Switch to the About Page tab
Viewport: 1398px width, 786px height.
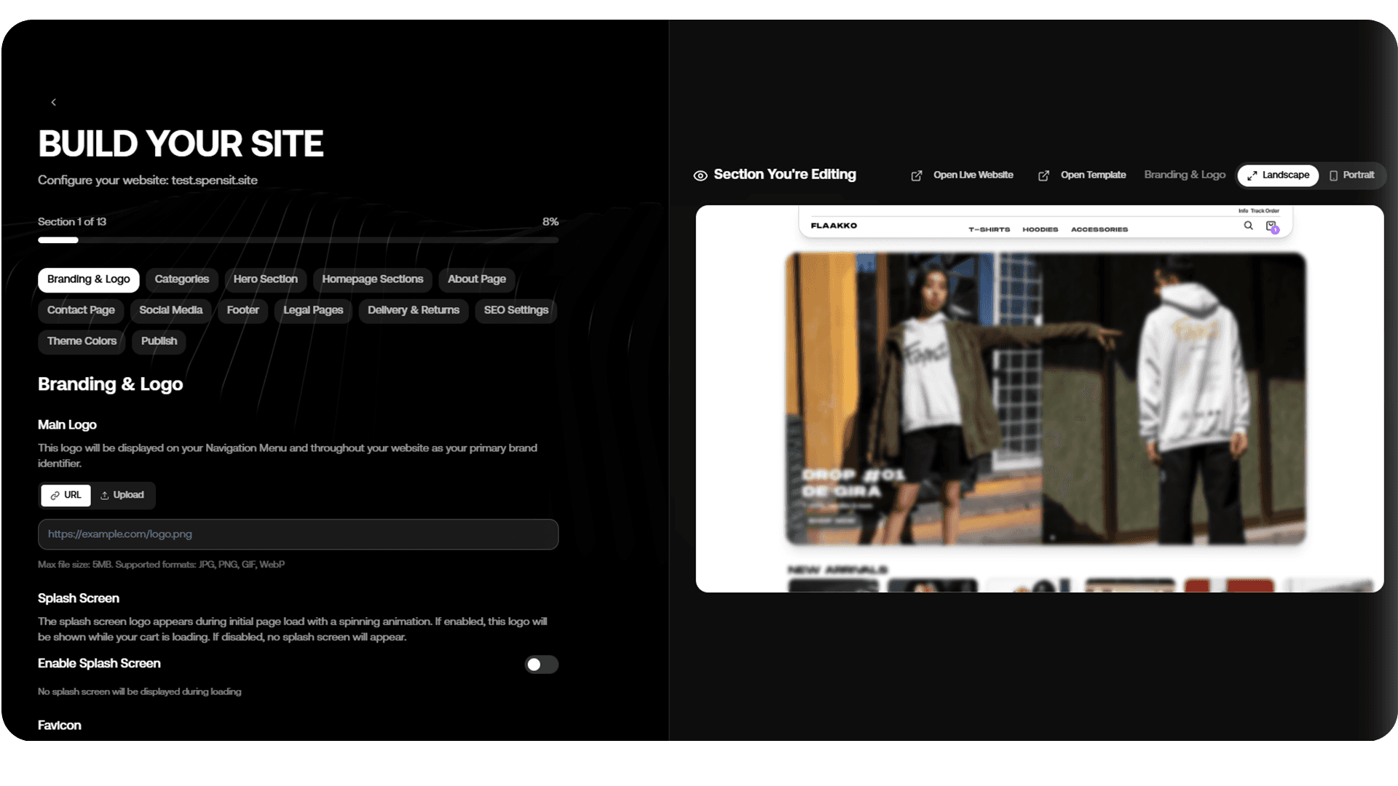point(477,279)
